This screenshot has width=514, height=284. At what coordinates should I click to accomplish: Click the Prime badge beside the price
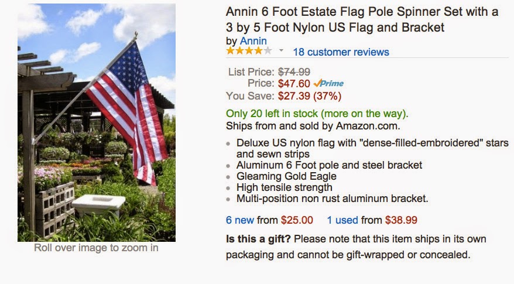pyautogui.click(x=328, y=83)
